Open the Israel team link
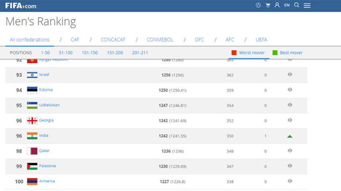341x191 pixels. [x=44, y=75]
